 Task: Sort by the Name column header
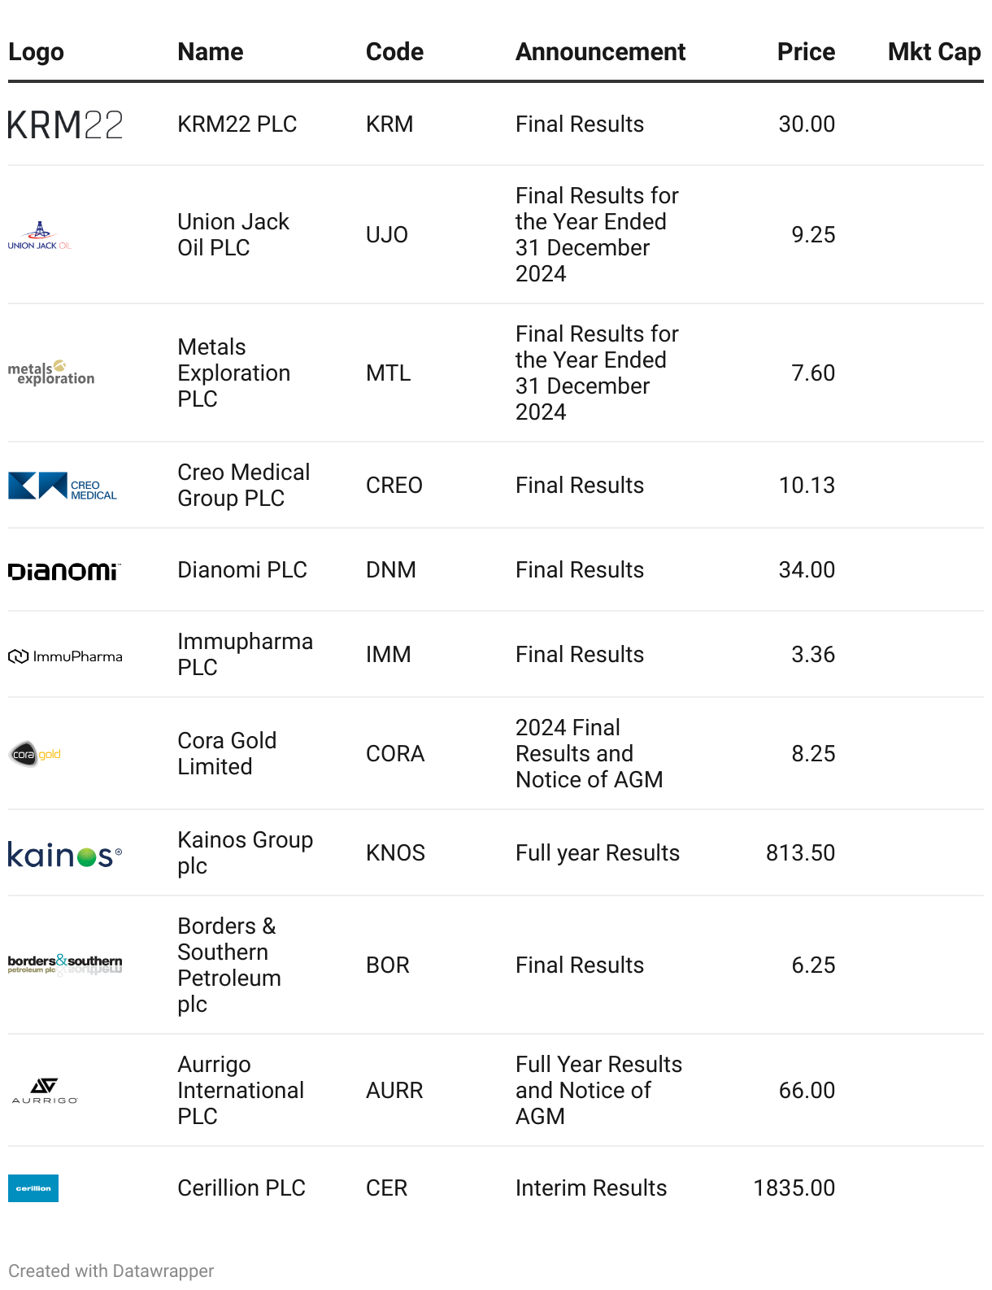[x=211, y=52]
